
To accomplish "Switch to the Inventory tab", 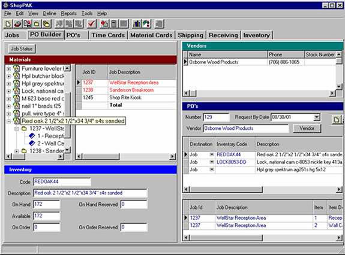I will tap(257, 35).
